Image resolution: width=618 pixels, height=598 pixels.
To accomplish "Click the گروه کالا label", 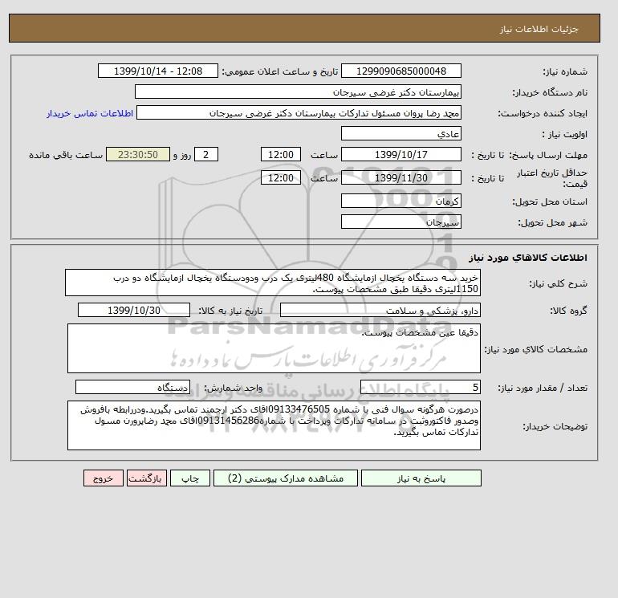I will [x=568, y=311].
